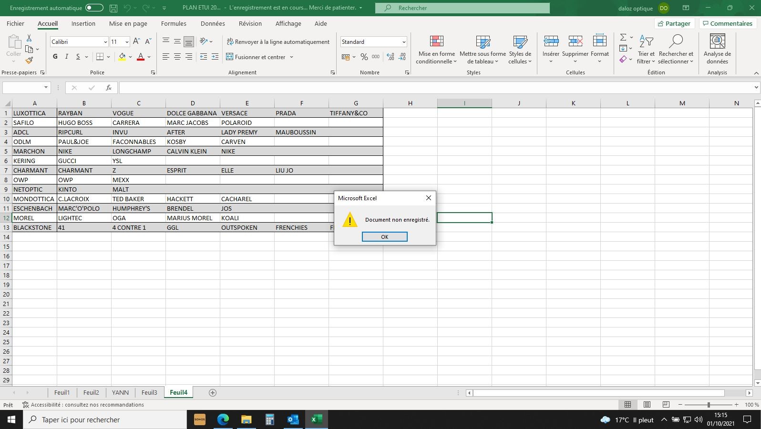Screen dimensions: 761x429
Task: Toggle Renvoyer à la ligne automatiquement
Action: click(x=278, y=41)
